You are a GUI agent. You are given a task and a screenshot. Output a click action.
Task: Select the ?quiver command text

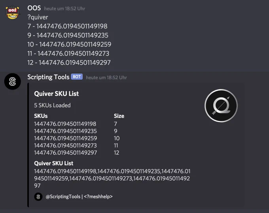tap(38, 17)
